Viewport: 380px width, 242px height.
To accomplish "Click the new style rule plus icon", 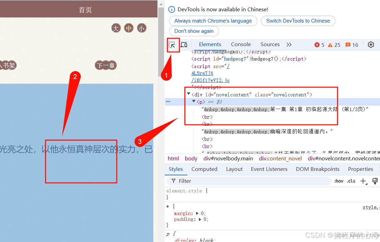I will 363,181.
